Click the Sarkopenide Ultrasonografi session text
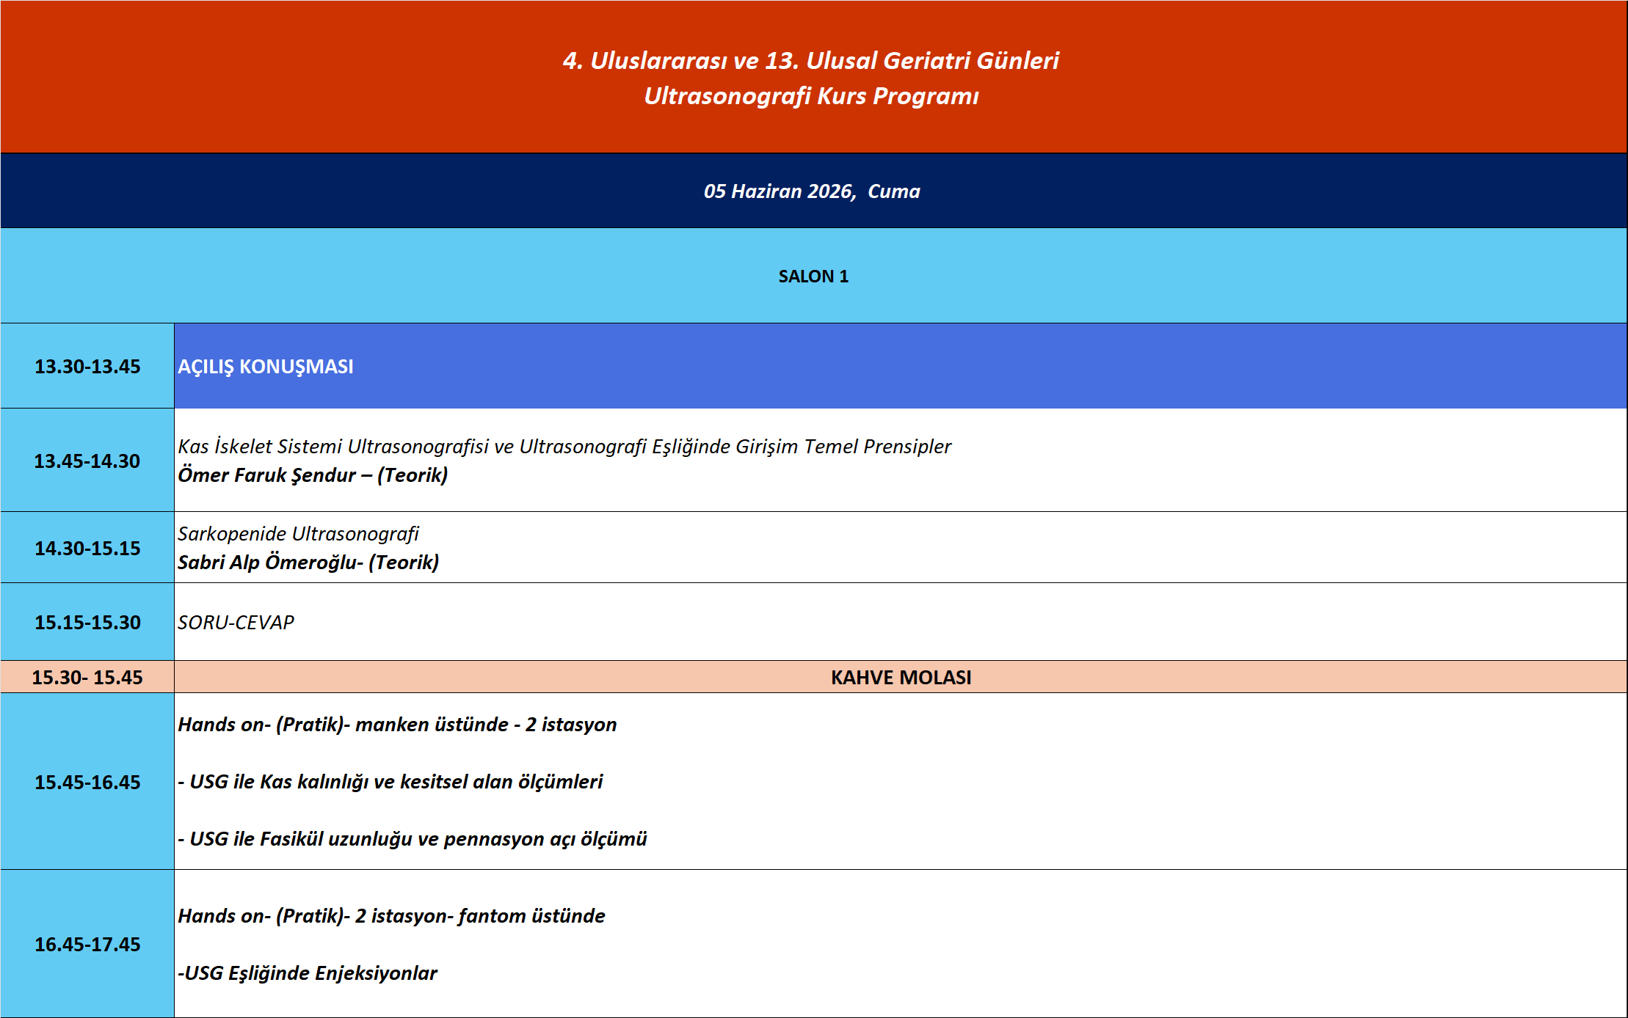Screen dimensions: 1628x1018 pyautogui.click(x=298, y=534)
